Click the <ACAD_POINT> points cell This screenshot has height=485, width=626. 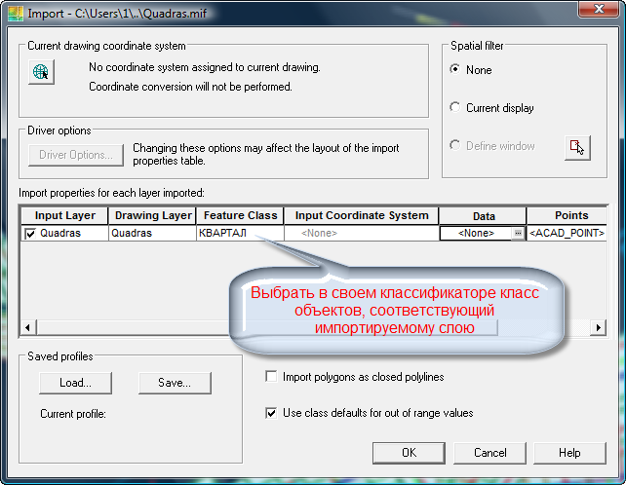point(567,233)
